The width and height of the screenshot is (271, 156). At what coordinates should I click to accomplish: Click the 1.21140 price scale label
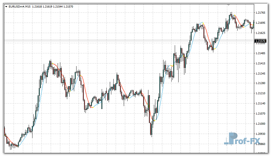tap(261, 104)
